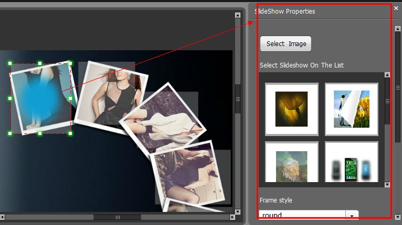
Task: Click the 'Frame style' label
Action: (276, 200)
